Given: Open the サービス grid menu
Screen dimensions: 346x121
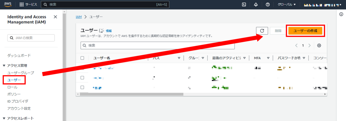Looking at the screenshot, I should pyautogui.click(x=28, y=5).
